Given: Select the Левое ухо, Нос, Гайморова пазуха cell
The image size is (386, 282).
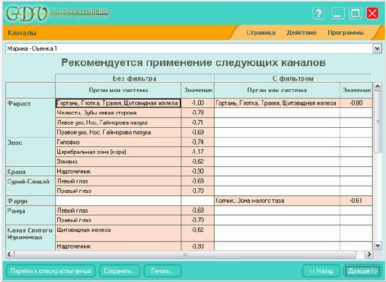Looking at the screenshot, I should 118,123.
